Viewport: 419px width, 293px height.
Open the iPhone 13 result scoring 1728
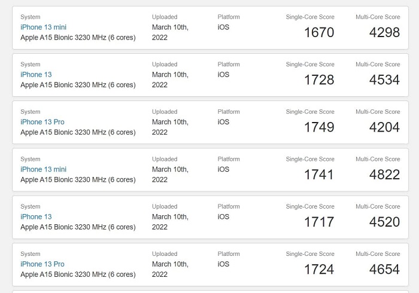pos(36,75)
